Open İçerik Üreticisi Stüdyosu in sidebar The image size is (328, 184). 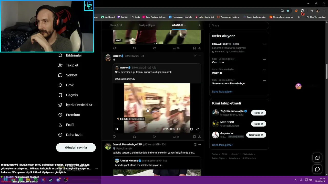click(x=77, y=105)
